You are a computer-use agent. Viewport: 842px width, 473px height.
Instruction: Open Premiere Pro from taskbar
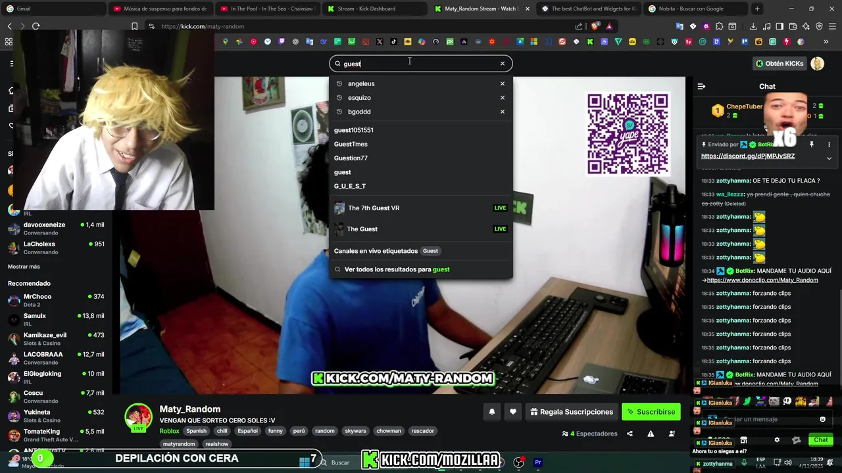[538, 462]
